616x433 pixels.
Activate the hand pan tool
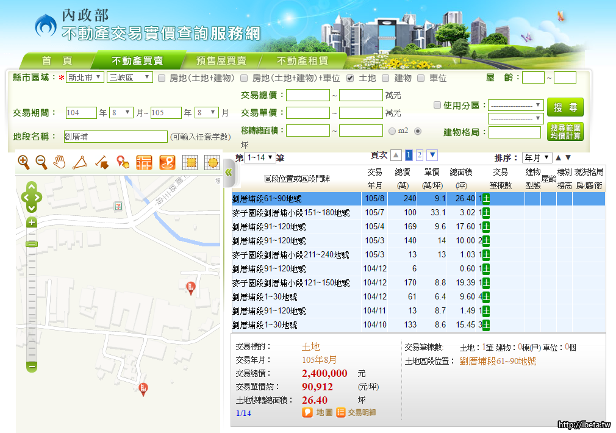(x=59, y=162)
